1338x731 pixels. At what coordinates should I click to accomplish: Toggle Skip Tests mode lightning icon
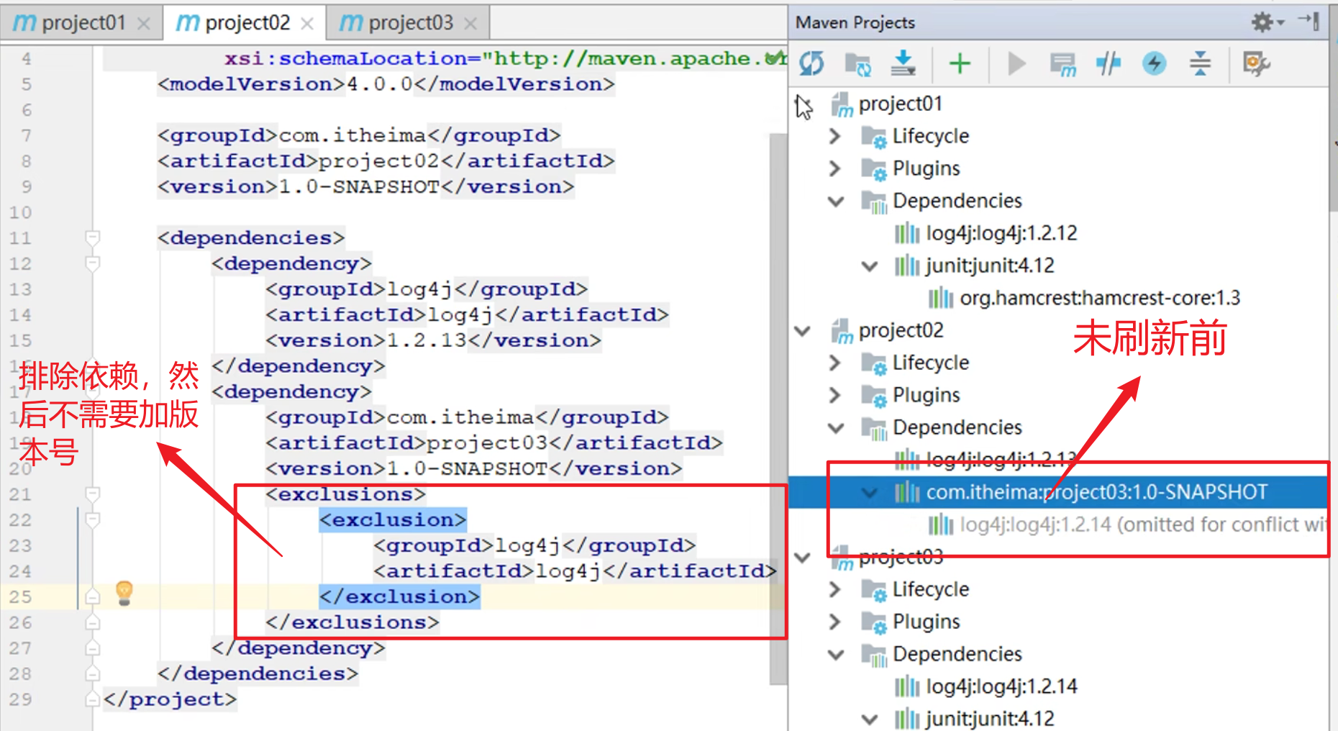(1154, 64)
